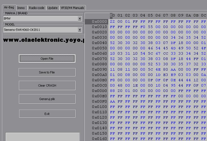The image size is (207, 141).
Task: Select the 0x00F0 row address
Action: coord(99,101)
